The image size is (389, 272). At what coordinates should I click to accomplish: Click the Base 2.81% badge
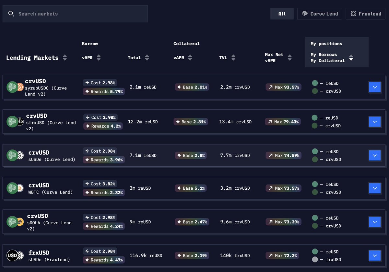tap(191, 122)
